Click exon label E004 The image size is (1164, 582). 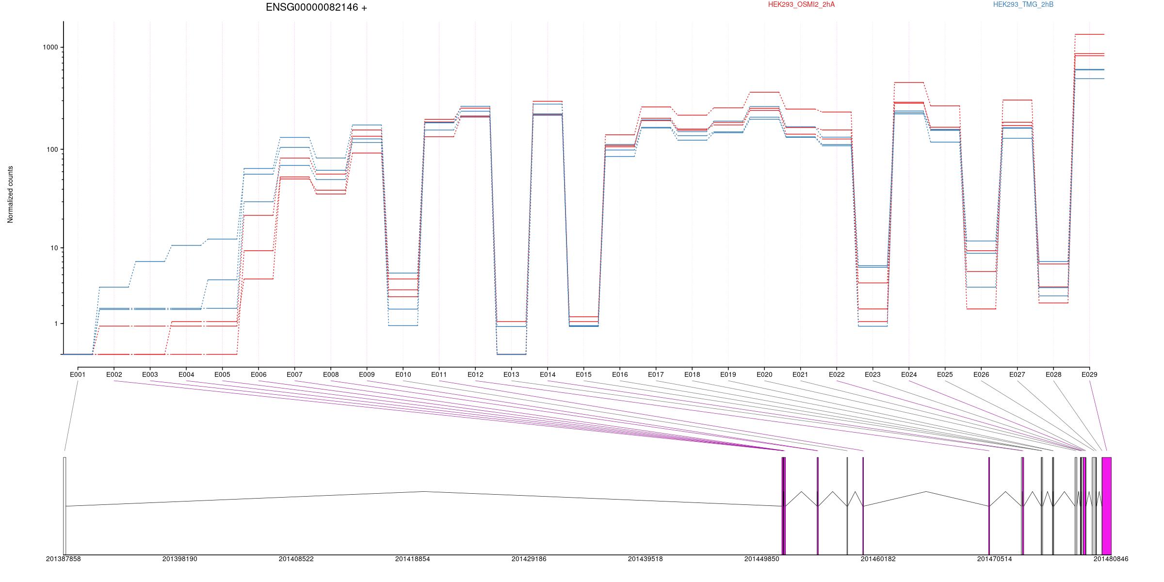click(x=186, y=374)
